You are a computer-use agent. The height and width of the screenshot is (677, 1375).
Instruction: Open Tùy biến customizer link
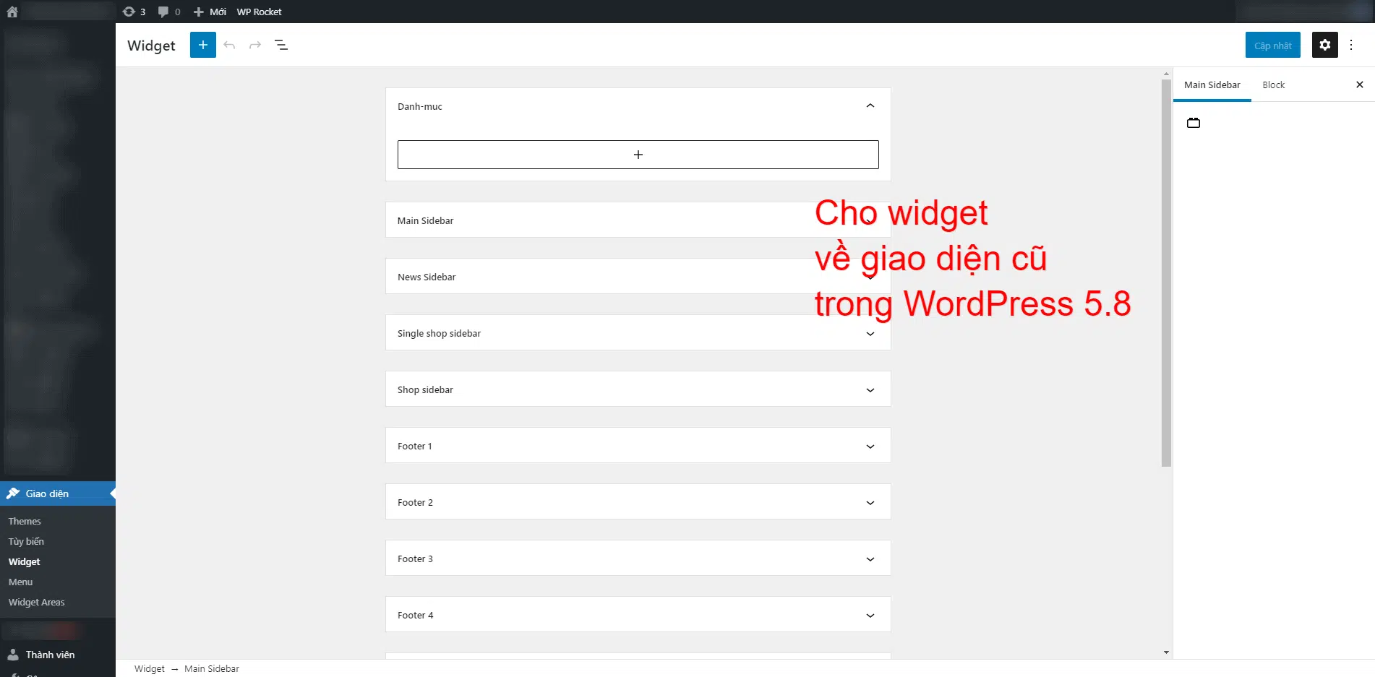tap(26, 541)
